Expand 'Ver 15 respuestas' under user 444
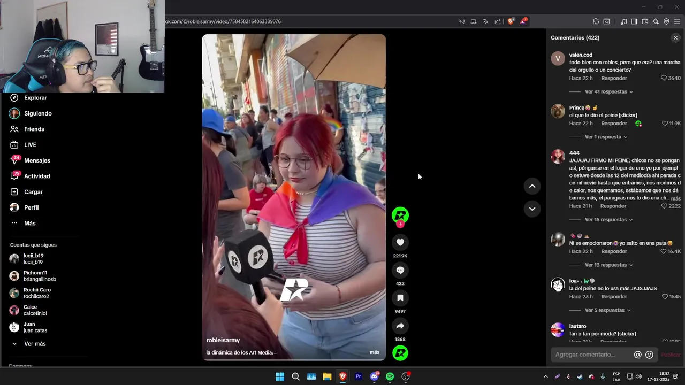Screen dimensions: 685x385 (609, 220)
